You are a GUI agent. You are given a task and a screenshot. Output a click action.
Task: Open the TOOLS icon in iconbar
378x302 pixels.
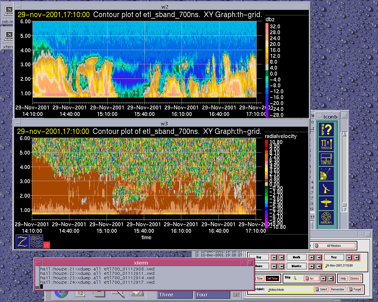(326, 144)
